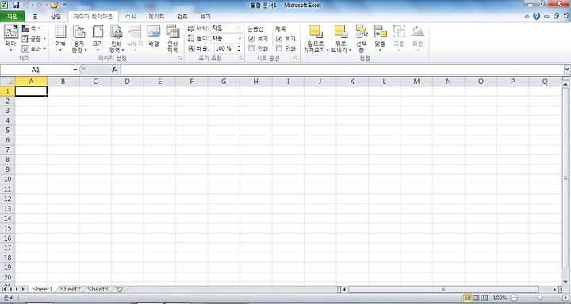Click the Select All corner button
This screenshot has width=571, height=304.
click(x=7, y=82)
